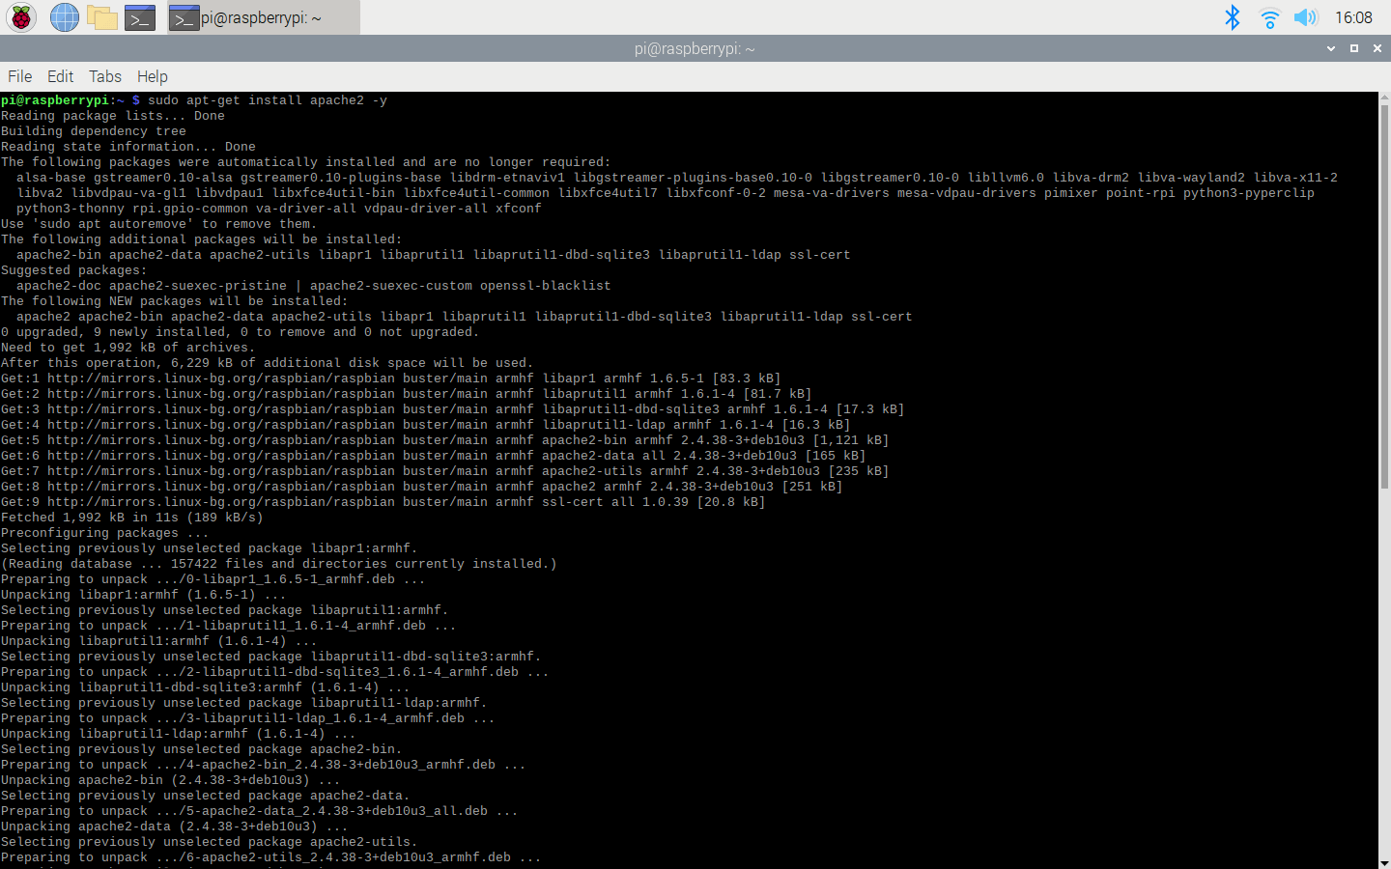This screenshot has height=869, width=1391.
Task: Open the Tabs menu in the terminal
Action: [104, 76]
